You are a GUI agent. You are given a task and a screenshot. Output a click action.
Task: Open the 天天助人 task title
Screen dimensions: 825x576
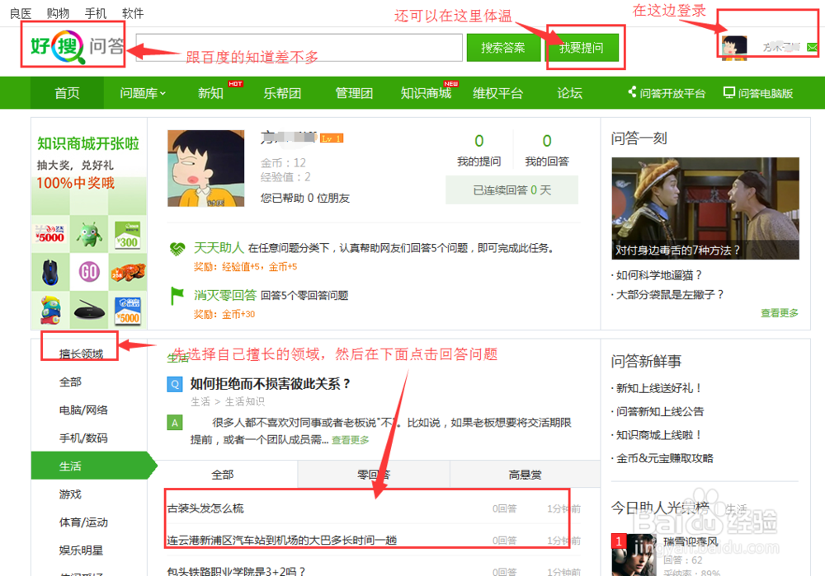point(219,247)
